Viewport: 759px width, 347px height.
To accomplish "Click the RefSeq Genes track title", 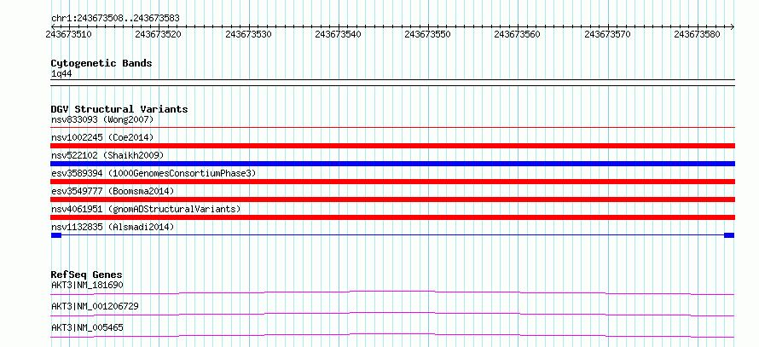I will pyautogui.click(x=87, y=275).
